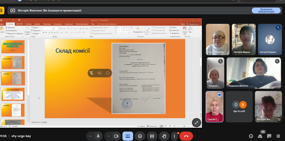285x141 pixels.
Task: Unpin the presentation using the pin icon
Action: tap(91, 73)
